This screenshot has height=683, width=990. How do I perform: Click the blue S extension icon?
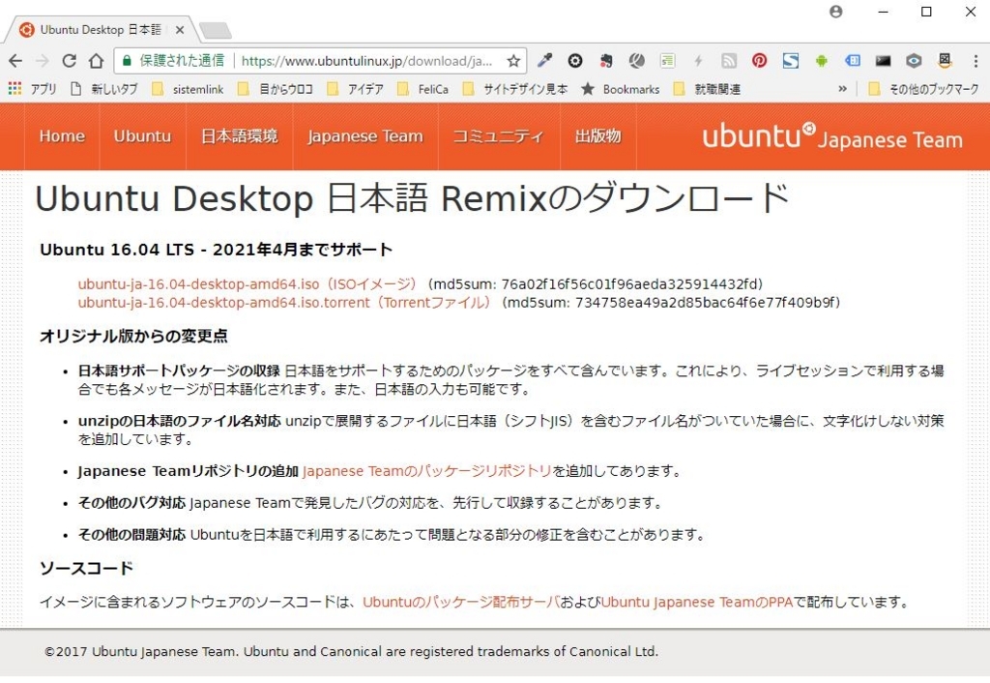coord(791,61)
